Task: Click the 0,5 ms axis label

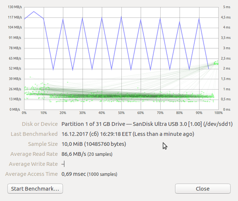Action: [226, 99]
